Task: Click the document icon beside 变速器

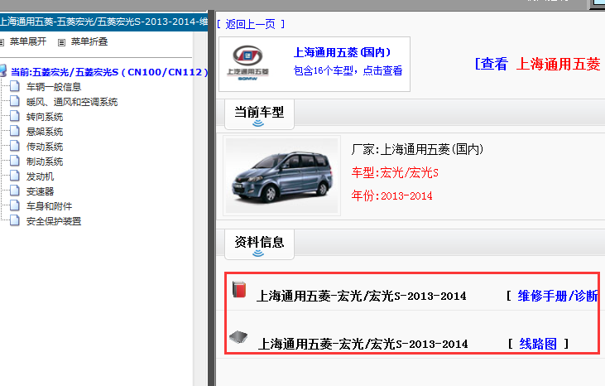Action: point(15,191)
